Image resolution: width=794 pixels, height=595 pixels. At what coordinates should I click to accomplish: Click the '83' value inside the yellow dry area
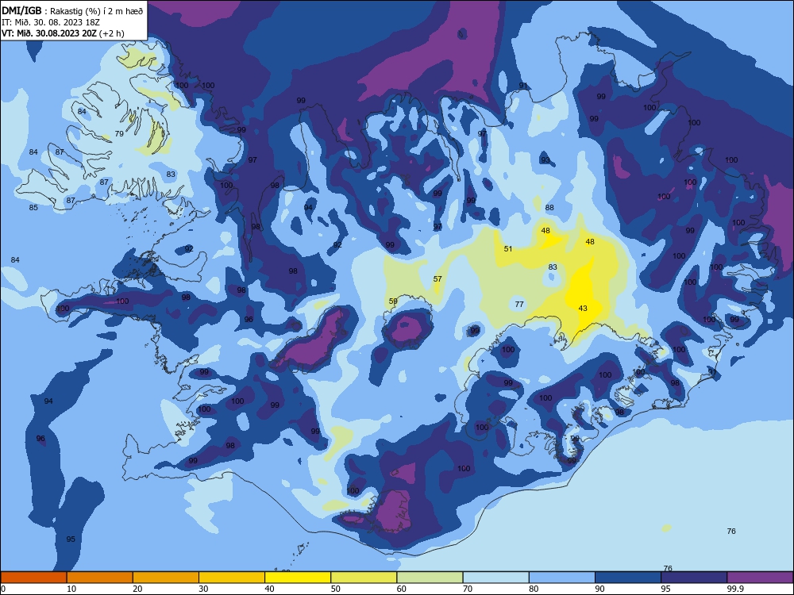pyautogui.click(x=553, y=267)
